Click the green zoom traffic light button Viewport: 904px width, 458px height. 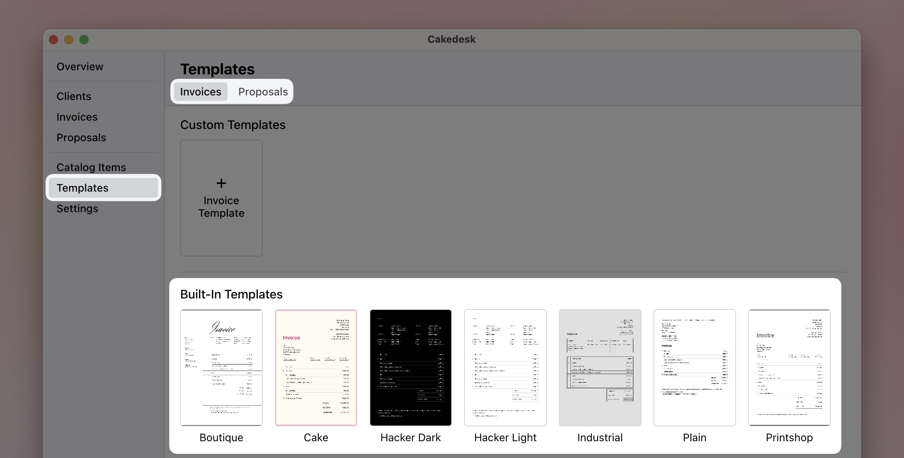click(x=84, y=39)
